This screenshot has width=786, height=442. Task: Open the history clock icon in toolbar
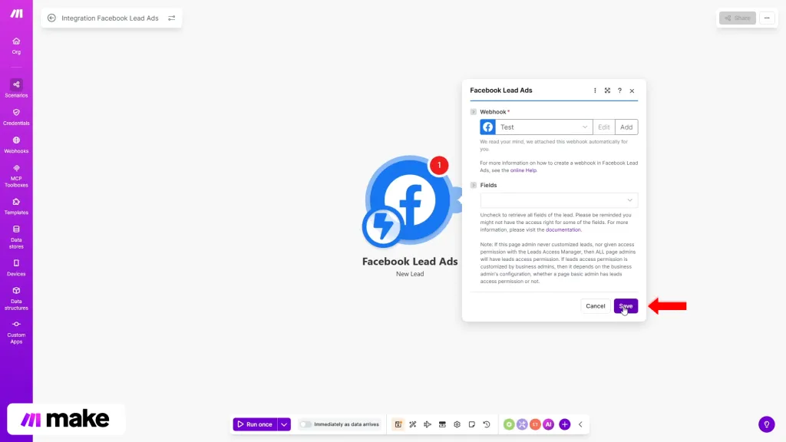click(x=486, y=424)
